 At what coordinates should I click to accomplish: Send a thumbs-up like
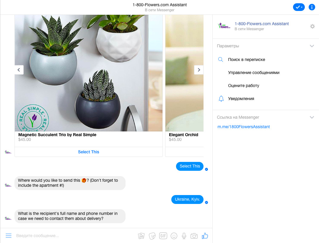(205, 236)
